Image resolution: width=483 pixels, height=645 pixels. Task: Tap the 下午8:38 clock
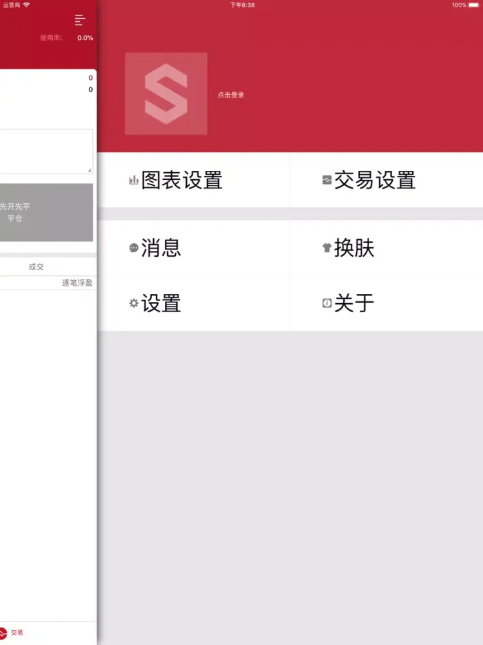(x=242, y=5)
